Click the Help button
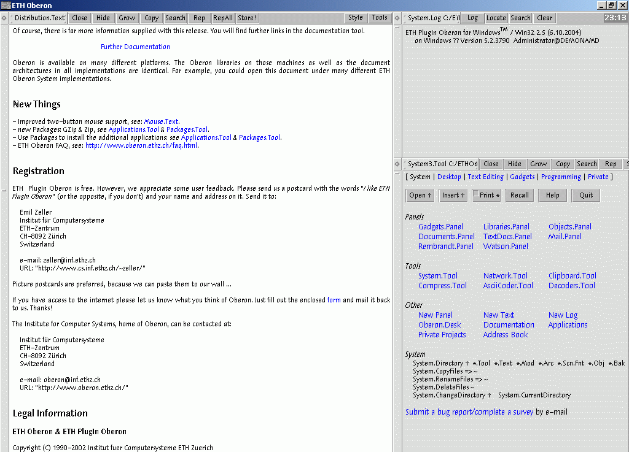Screen dimensions: 629x452 click(x=552, y=196)
